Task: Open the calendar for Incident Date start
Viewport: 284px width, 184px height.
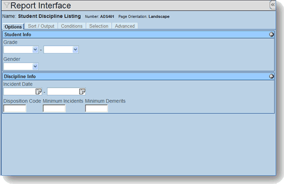Action: 39,91
